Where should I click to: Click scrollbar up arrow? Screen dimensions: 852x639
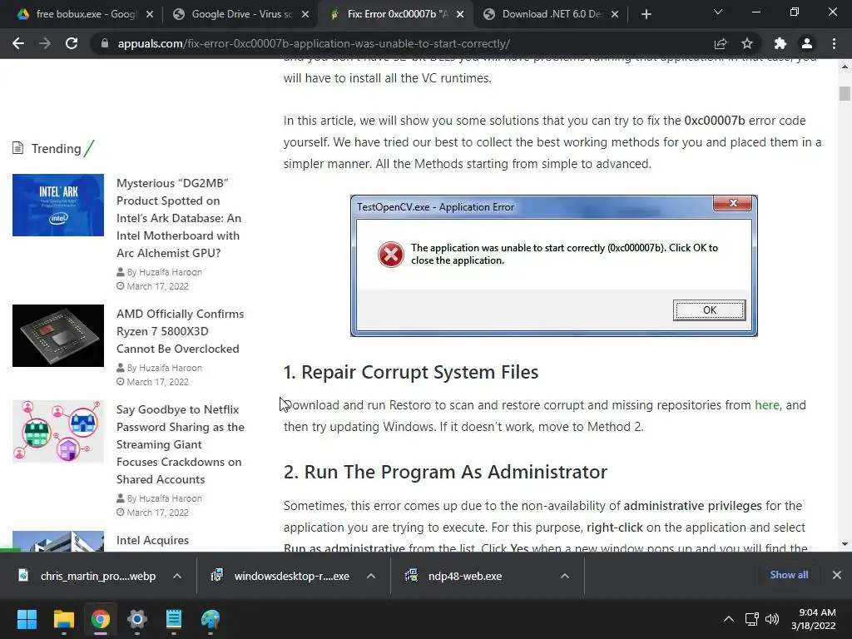point(845,67)
